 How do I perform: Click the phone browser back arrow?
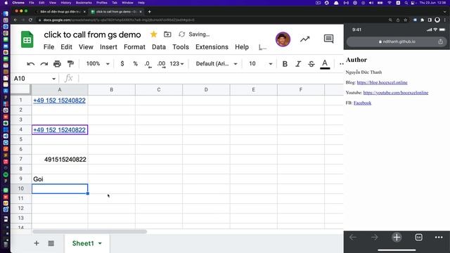click(353, 238)
